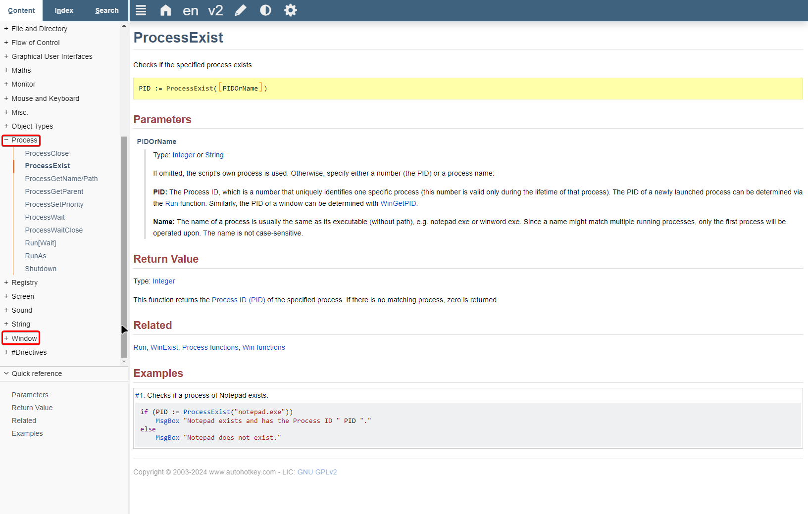808x514 pixels.
Task: Open RunAs page
Action: [36, 256]
